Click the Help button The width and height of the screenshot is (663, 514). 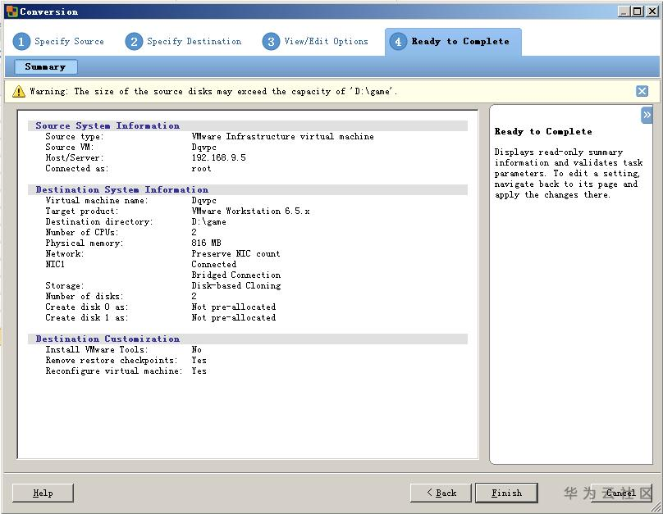click(x=43, y=493)
